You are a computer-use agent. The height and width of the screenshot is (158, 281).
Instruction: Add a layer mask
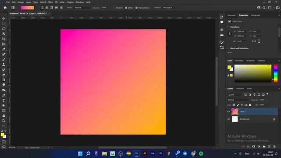(x=254, y=147)
